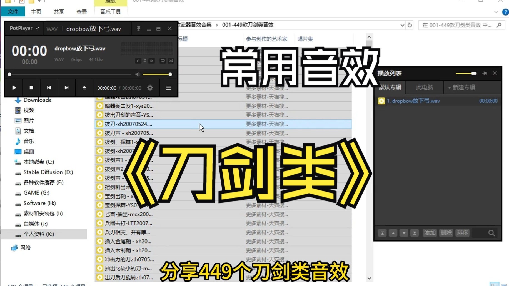Image resolution: width=509 pixels, height=286 pixels.
Task: Adjust the PotPlayer volume slider
Action: pos(157,74)
